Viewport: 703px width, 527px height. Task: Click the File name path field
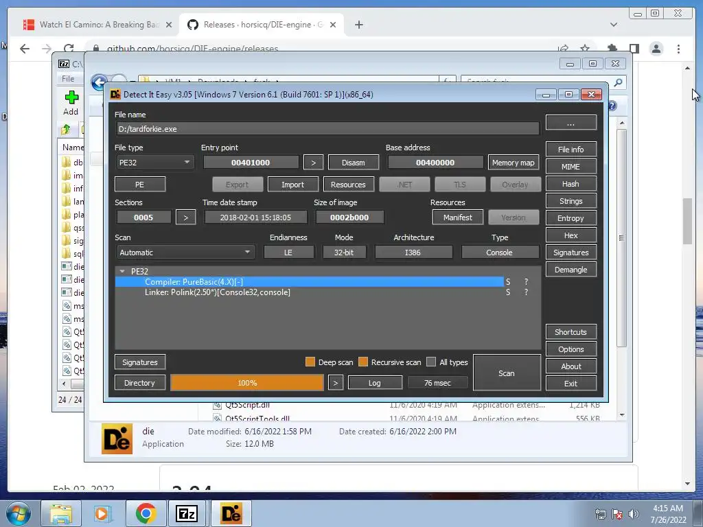(327, 128)
